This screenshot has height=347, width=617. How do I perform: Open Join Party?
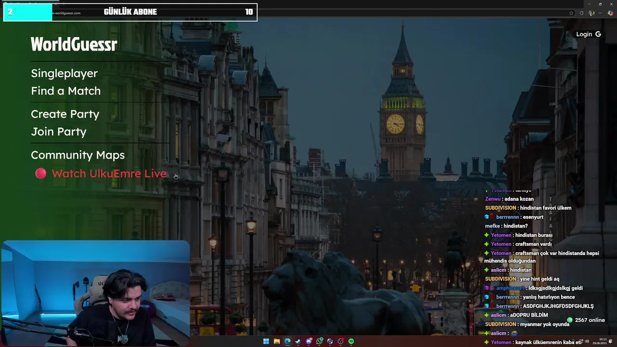59,132
